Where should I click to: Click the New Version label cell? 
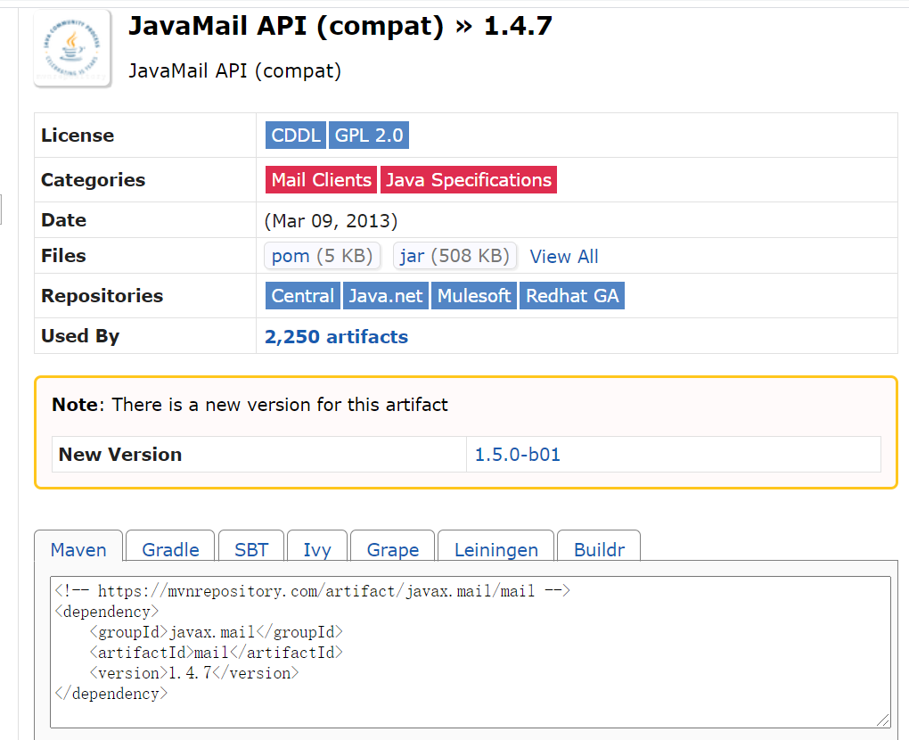259,454
